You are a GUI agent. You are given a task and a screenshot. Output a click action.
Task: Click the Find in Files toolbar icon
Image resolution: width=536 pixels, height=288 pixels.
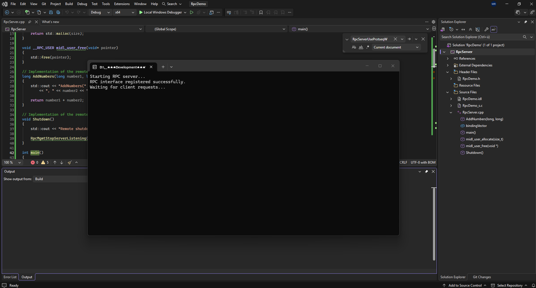coord(211,12)
